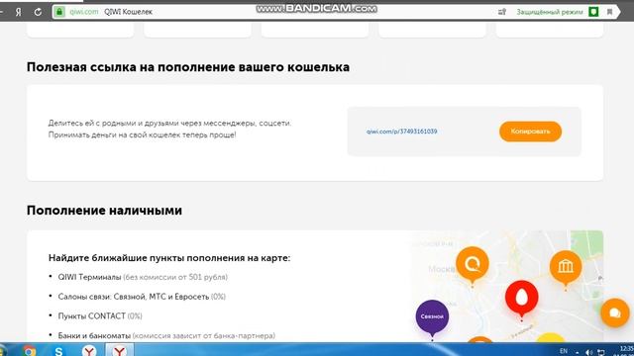Click the reader-mode icon in address bar
Image resolution: width=634 pixels, height=356 pixels.
pyautogui.click(x=502, y=12)
